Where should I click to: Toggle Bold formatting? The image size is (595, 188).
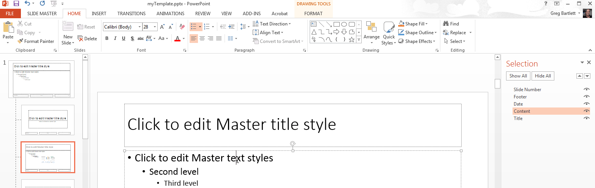pos(107,38)
